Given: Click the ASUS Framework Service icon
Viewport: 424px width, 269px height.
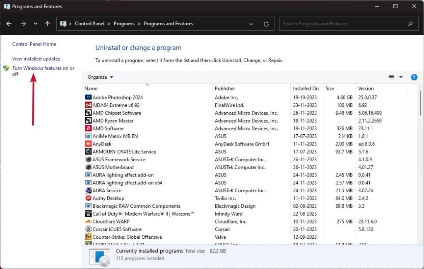Looking at the screenshot, I should click(88, 160).
